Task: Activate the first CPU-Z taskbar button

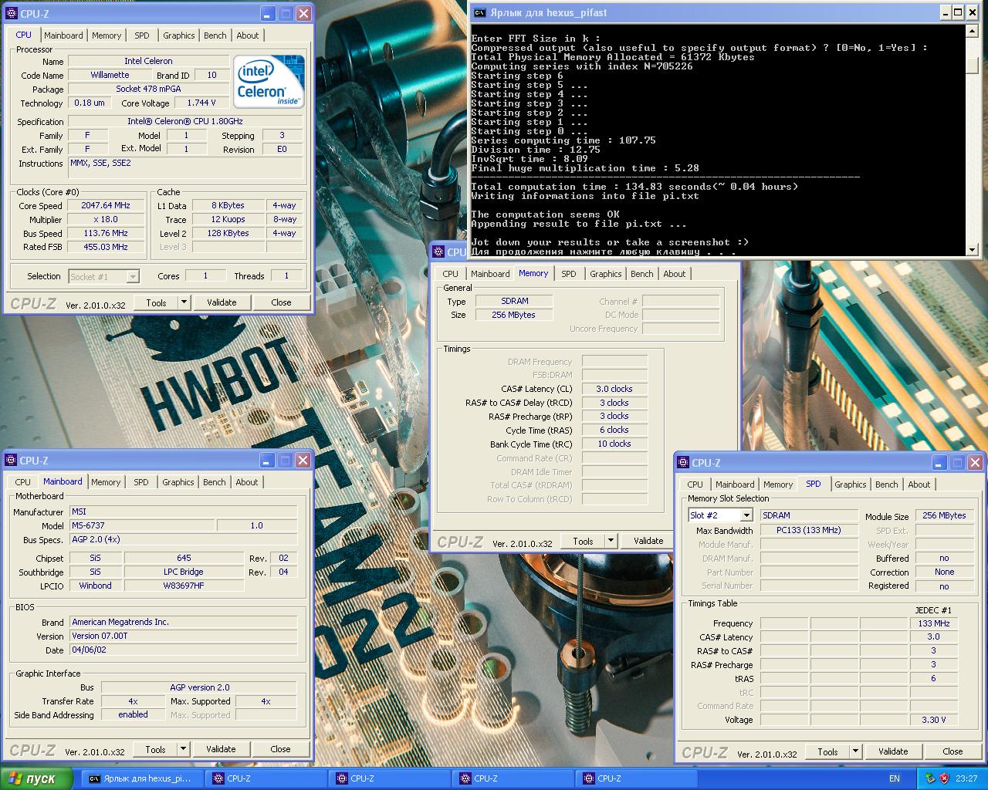Action: (x=266, y=778)
